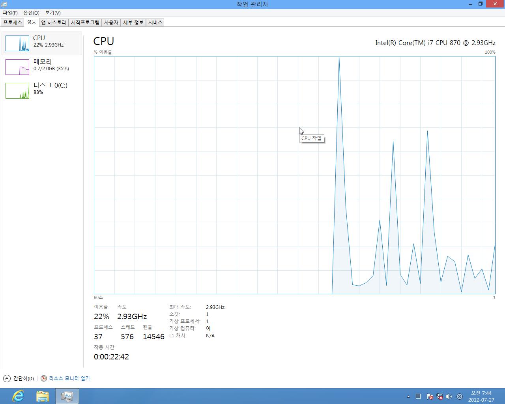Click the network tray icon with red X
Screen dimensions: 505x404
(440, 397)
